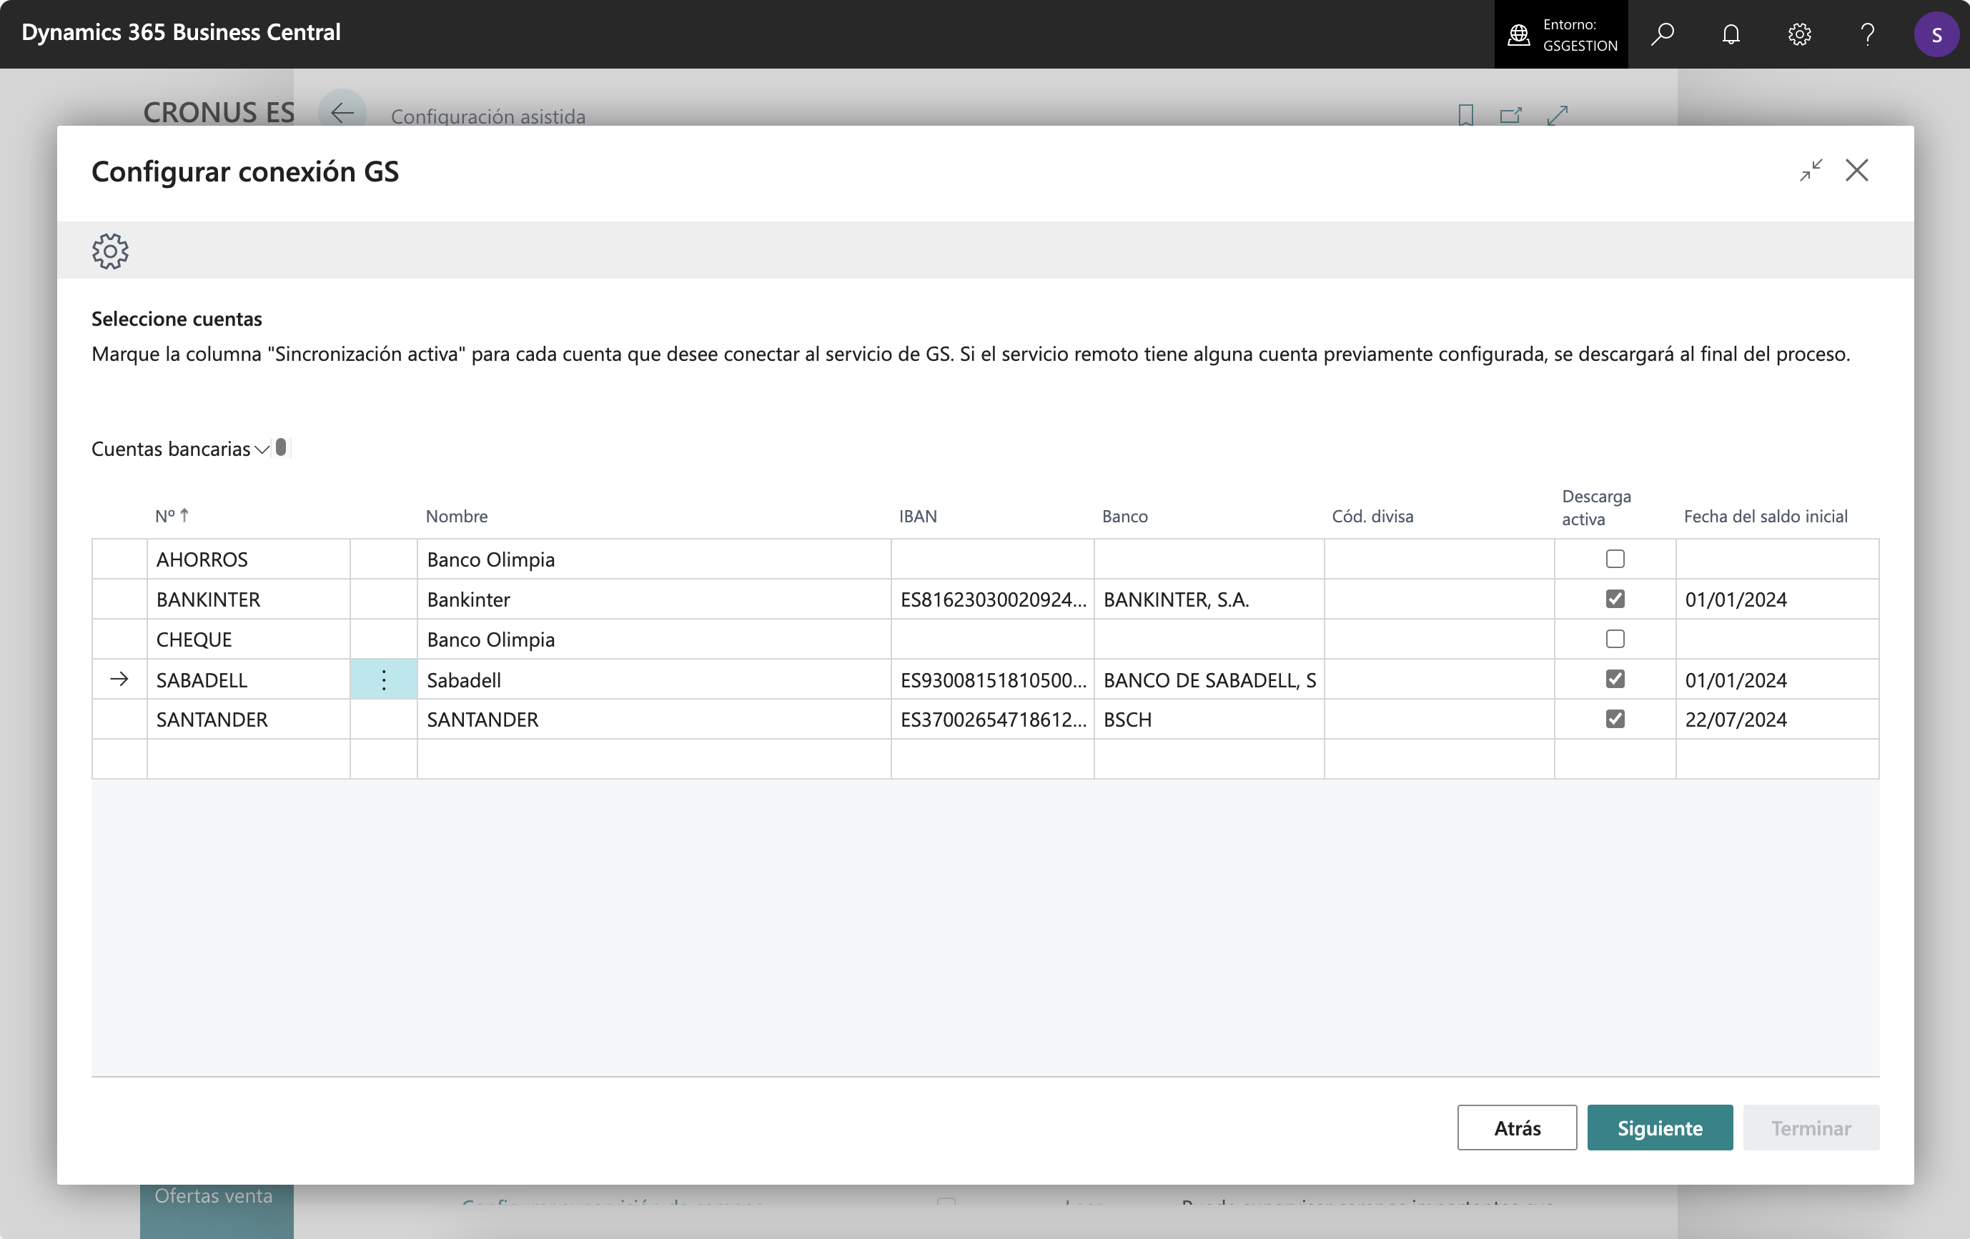Screen dimensions: 1970x1239
Task: Click the BANKINTER, S.A. bank cell
Action: click(1209, 599)
